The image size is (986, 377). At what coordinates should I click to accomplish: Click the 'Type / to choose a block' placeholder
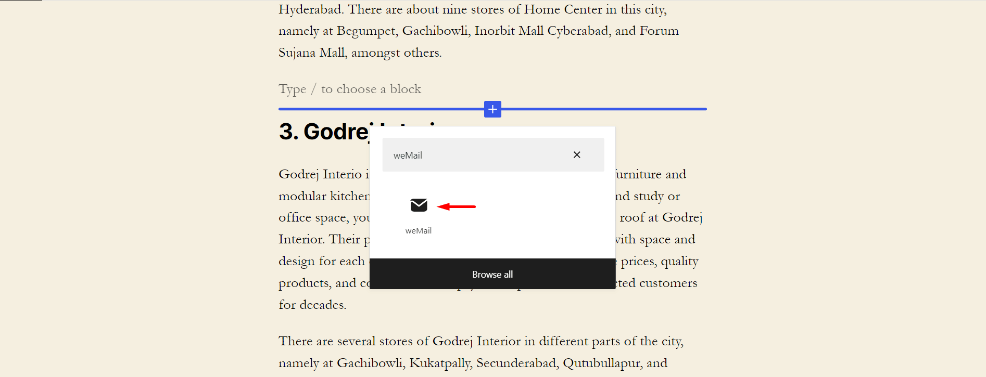[x=350, y=89]
